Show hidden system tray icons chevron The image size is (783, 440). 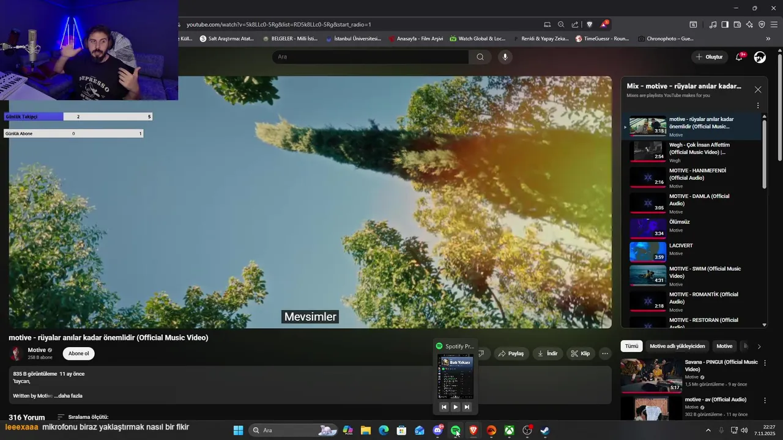(708, 430)
